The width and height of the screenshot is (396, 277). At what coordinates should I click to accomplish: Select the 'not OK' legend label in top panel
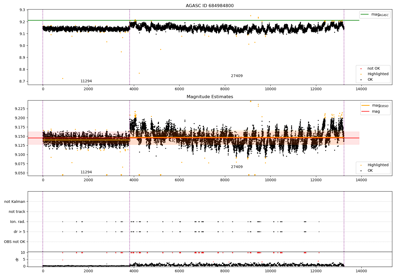tap(374, 69)
